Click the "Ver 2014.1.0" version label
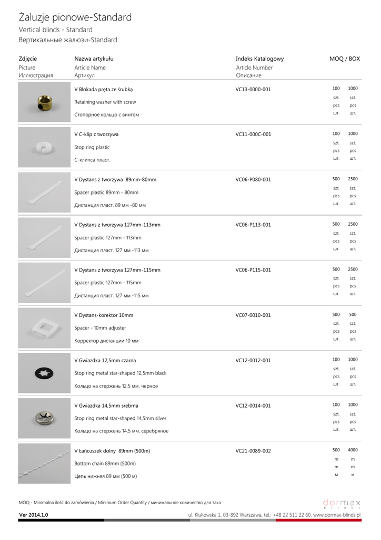 pos(34,515)
